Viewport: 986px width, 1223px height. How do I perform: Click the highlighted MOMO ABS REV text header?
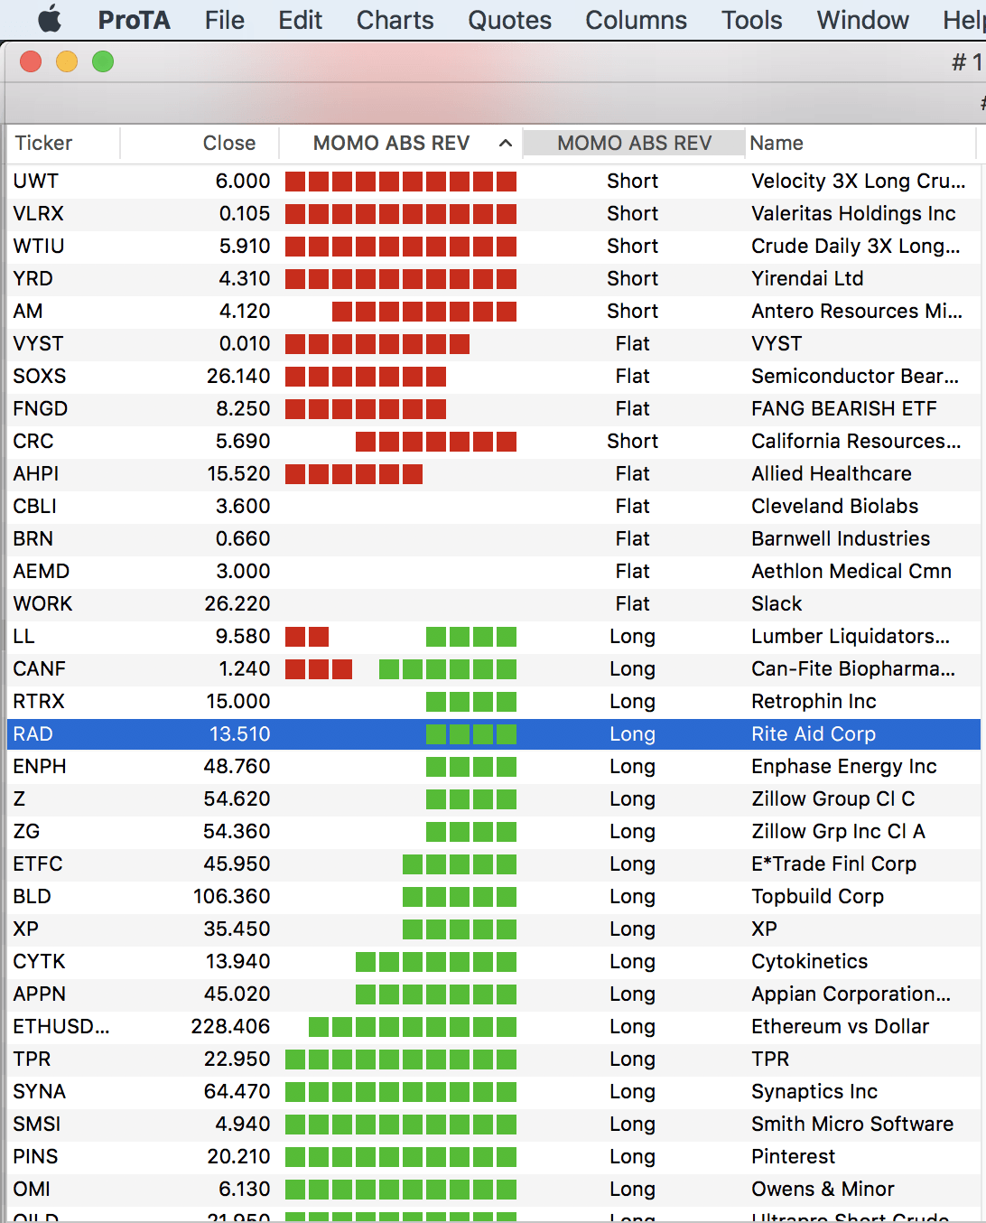(634, 143)
